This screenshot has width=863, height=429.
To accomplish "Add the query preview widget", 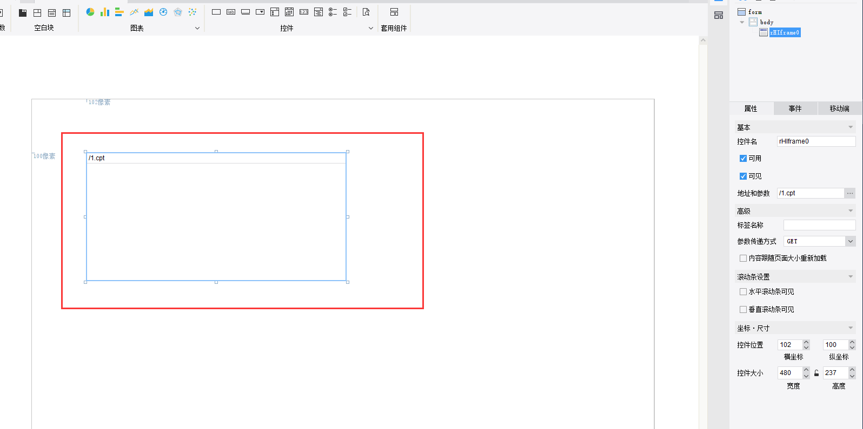I will point(366,12).
